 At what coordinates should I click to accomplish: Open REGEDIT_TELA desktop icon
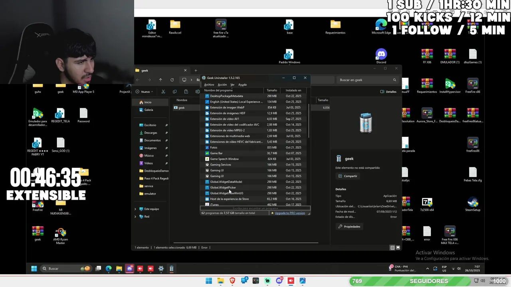click(x=60, y=116)
